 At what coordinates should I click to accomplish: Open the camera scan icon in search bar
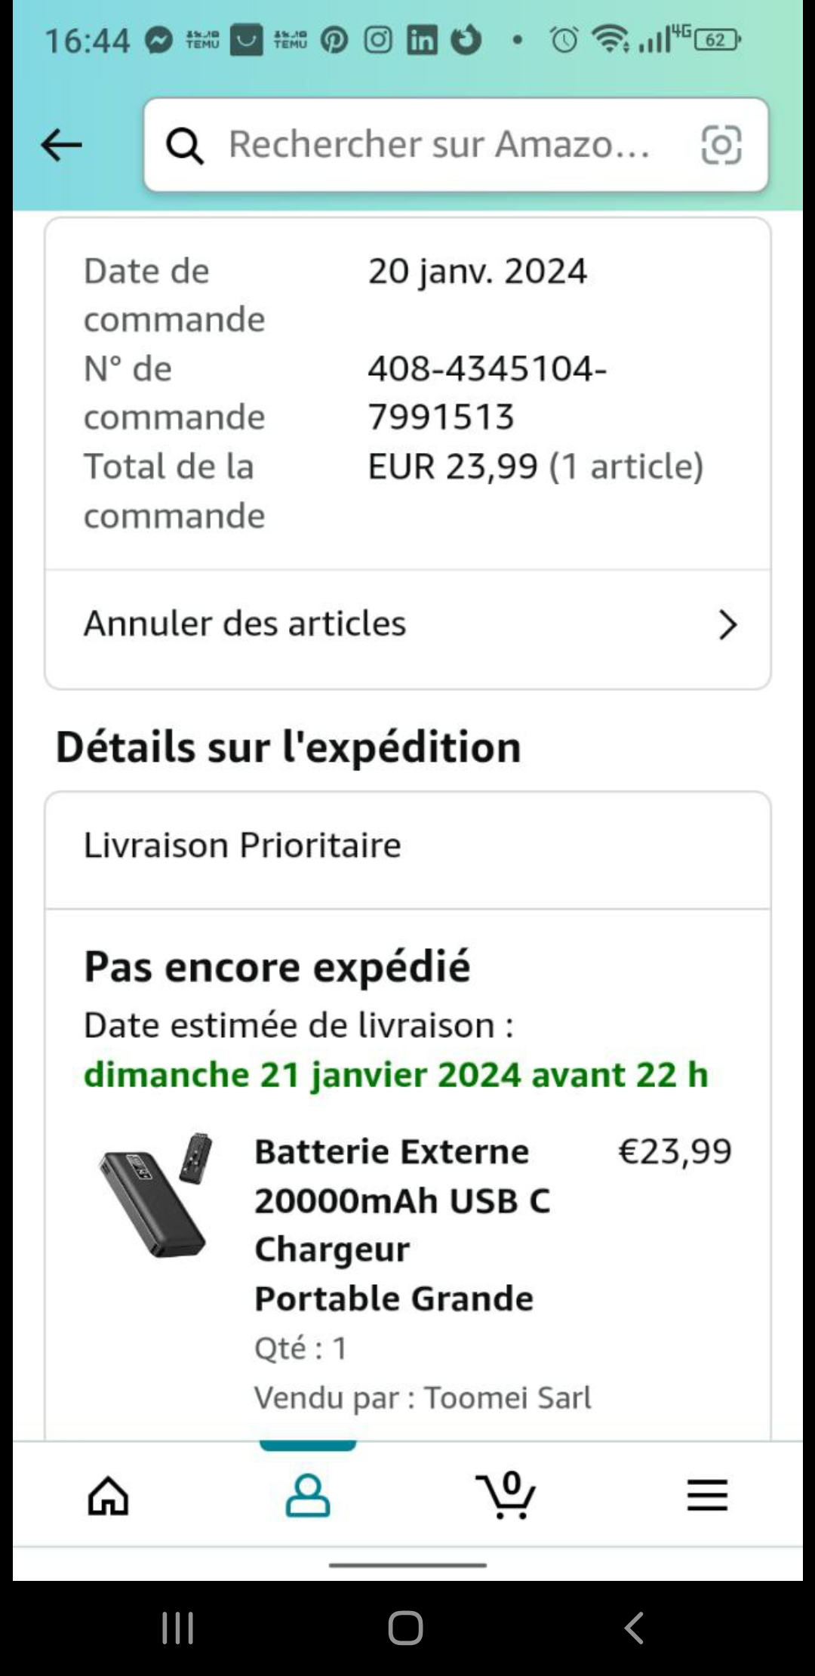(721, 145)
